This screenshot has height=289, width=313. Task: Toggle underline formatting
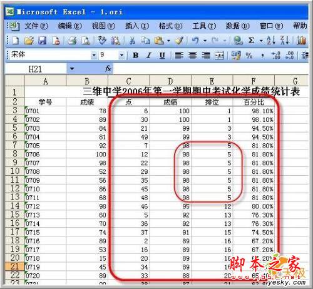[162, 55]
